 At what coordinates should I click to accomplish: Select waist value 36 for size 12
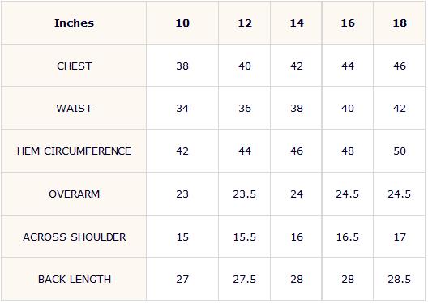click(x=245, y=109)
